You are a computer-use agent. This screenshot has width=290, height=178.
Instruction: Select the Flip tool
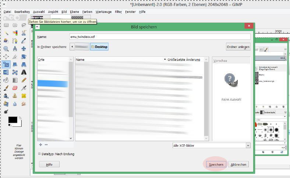point(6,72)
